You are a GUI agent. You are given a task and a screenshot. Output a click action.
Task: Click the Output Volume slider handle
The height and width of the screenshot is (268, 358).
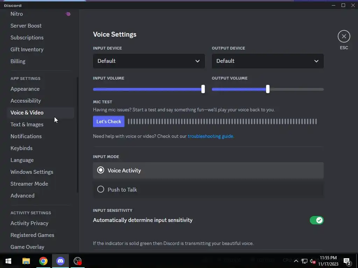[267, 89]
